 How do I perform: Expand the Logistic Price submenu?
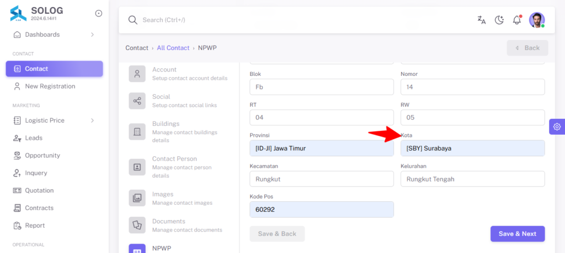point(92,120)
